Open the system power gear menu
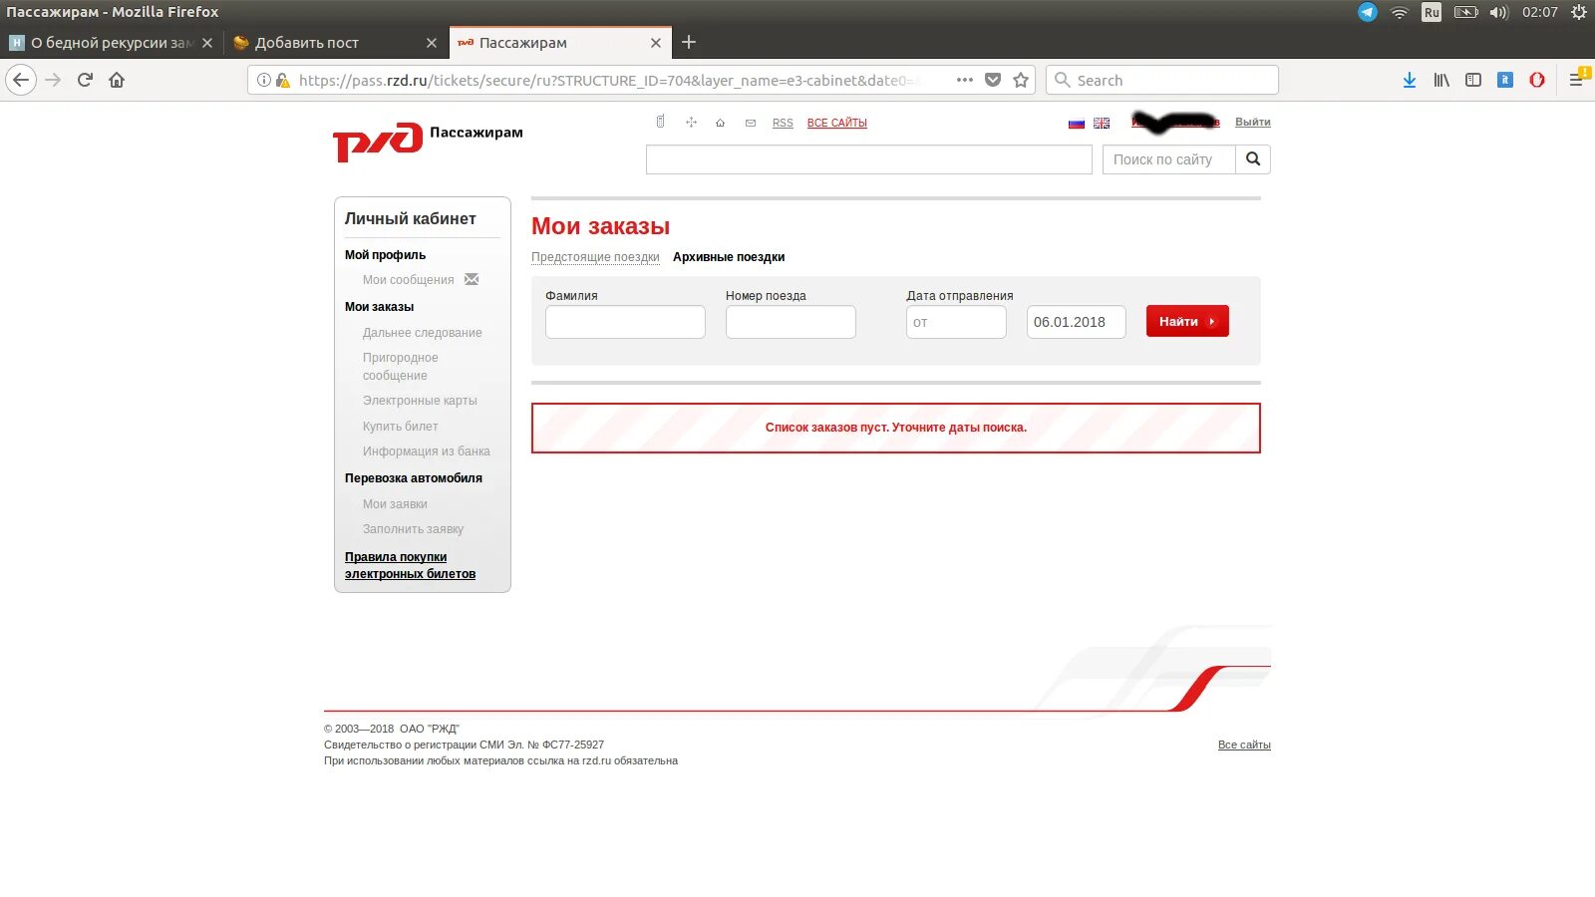 tap(1579, 12)
